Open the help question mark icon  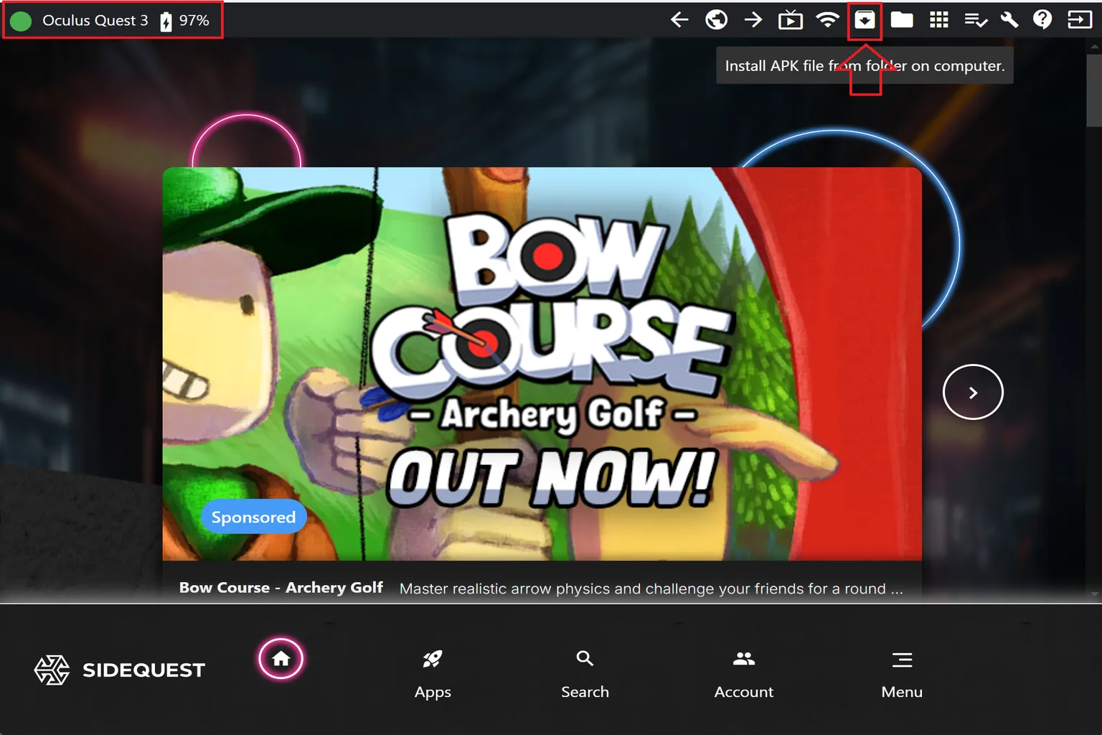(x=1042, y=20)
